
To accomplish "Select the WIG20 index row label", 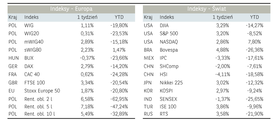I will 31,34.
